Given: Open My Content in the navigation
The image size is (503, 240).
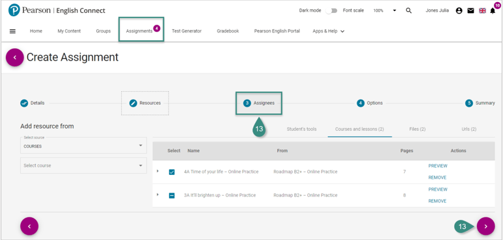Looking at the screenshot, I should (x=69, y=31).
